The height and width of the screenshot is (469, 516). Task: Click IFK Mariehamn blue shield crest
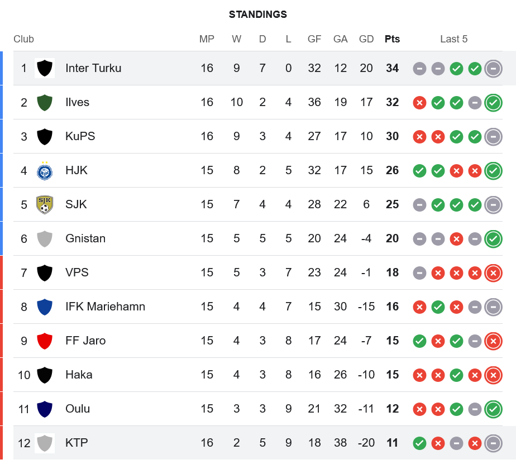tap(45, 307)
